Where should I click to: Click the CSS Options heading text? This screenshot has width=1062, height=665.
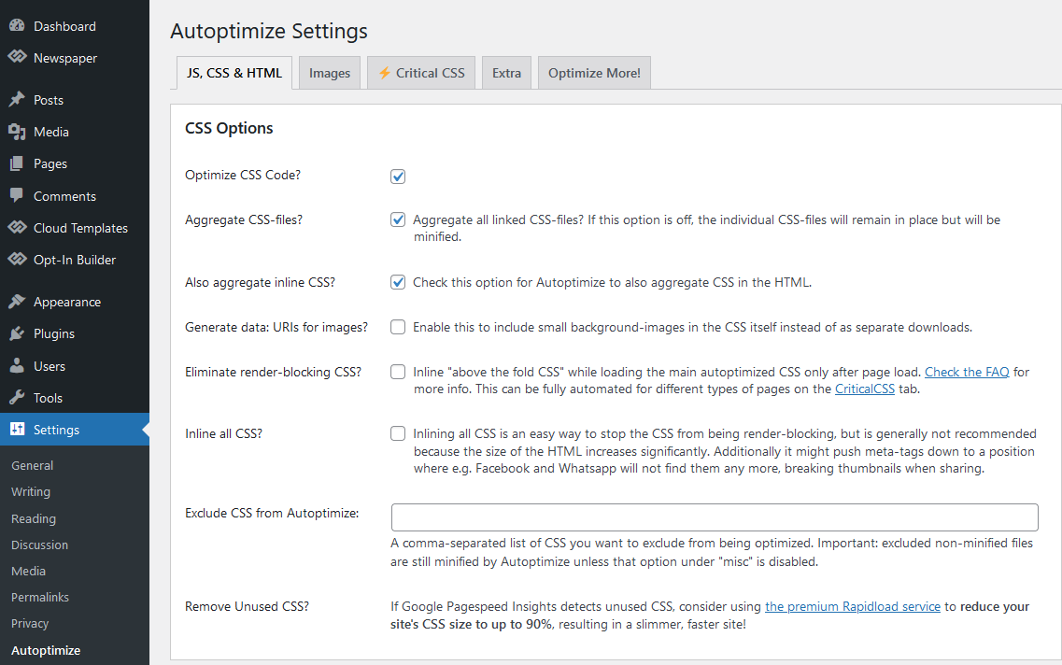(229, 128)
